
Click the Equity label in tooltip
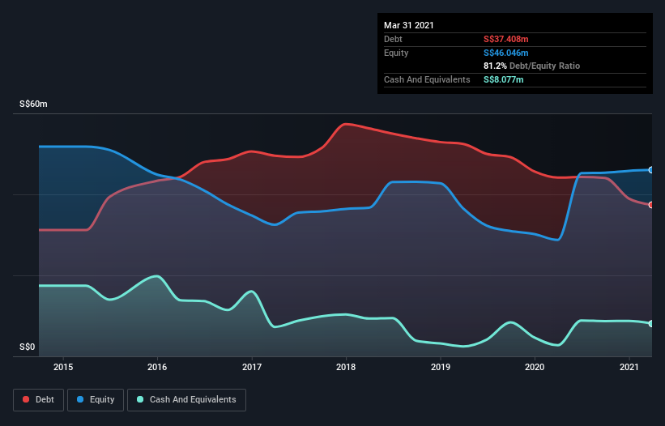point(396,53)
